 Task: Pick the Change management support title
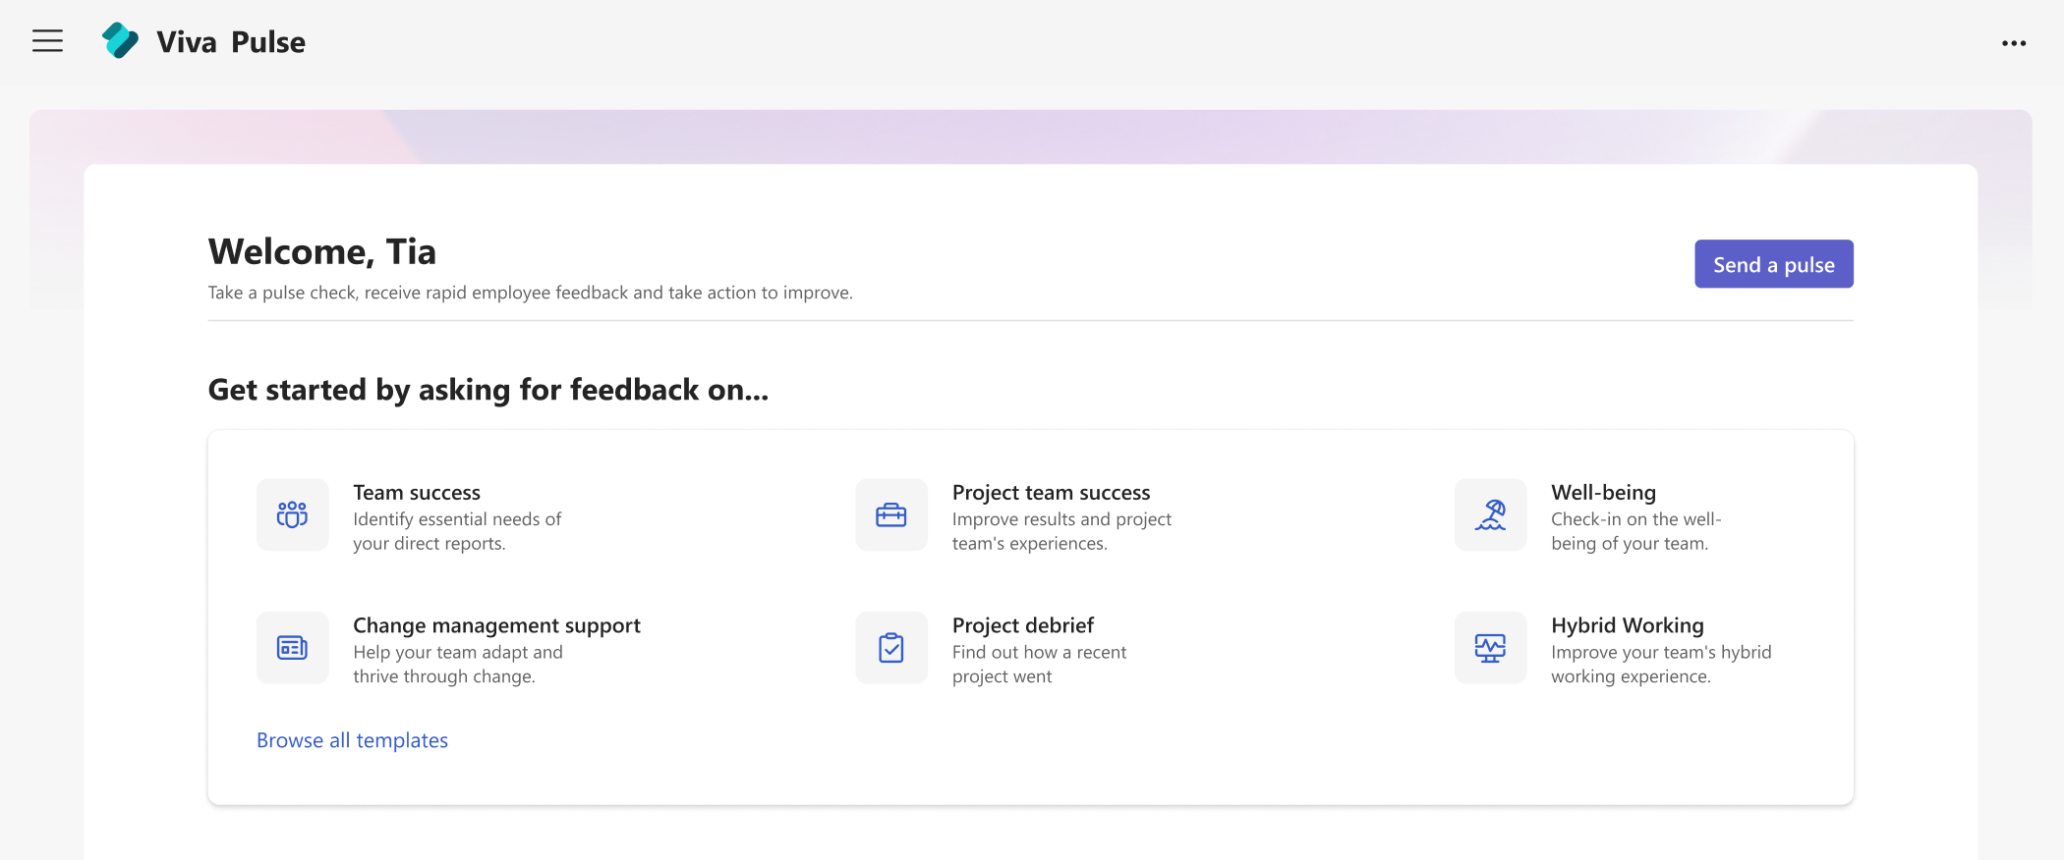pos(496,625)
